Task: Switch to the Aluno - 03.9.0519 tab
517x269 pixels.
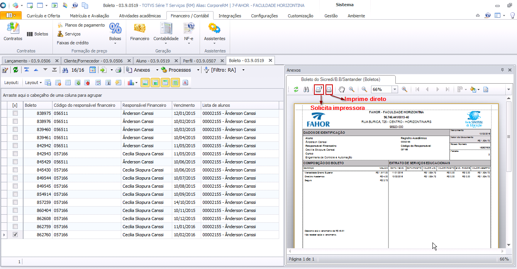Action: coord(153,61)
